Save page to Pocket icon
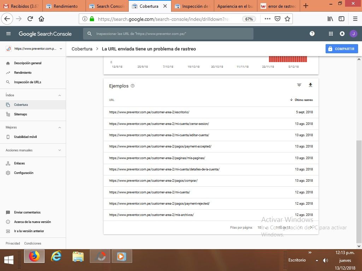 click(x=277, y=19)
